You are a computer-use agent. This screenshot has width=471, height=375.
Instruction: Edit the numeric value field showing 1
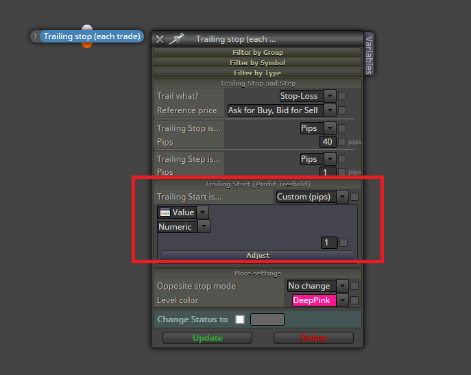point(329,243)
